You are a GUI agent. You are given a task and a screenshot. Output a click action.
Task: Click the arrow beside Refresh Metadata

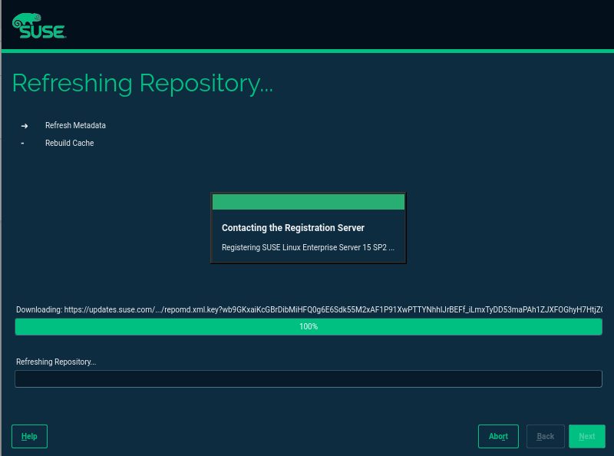[25, 126]
